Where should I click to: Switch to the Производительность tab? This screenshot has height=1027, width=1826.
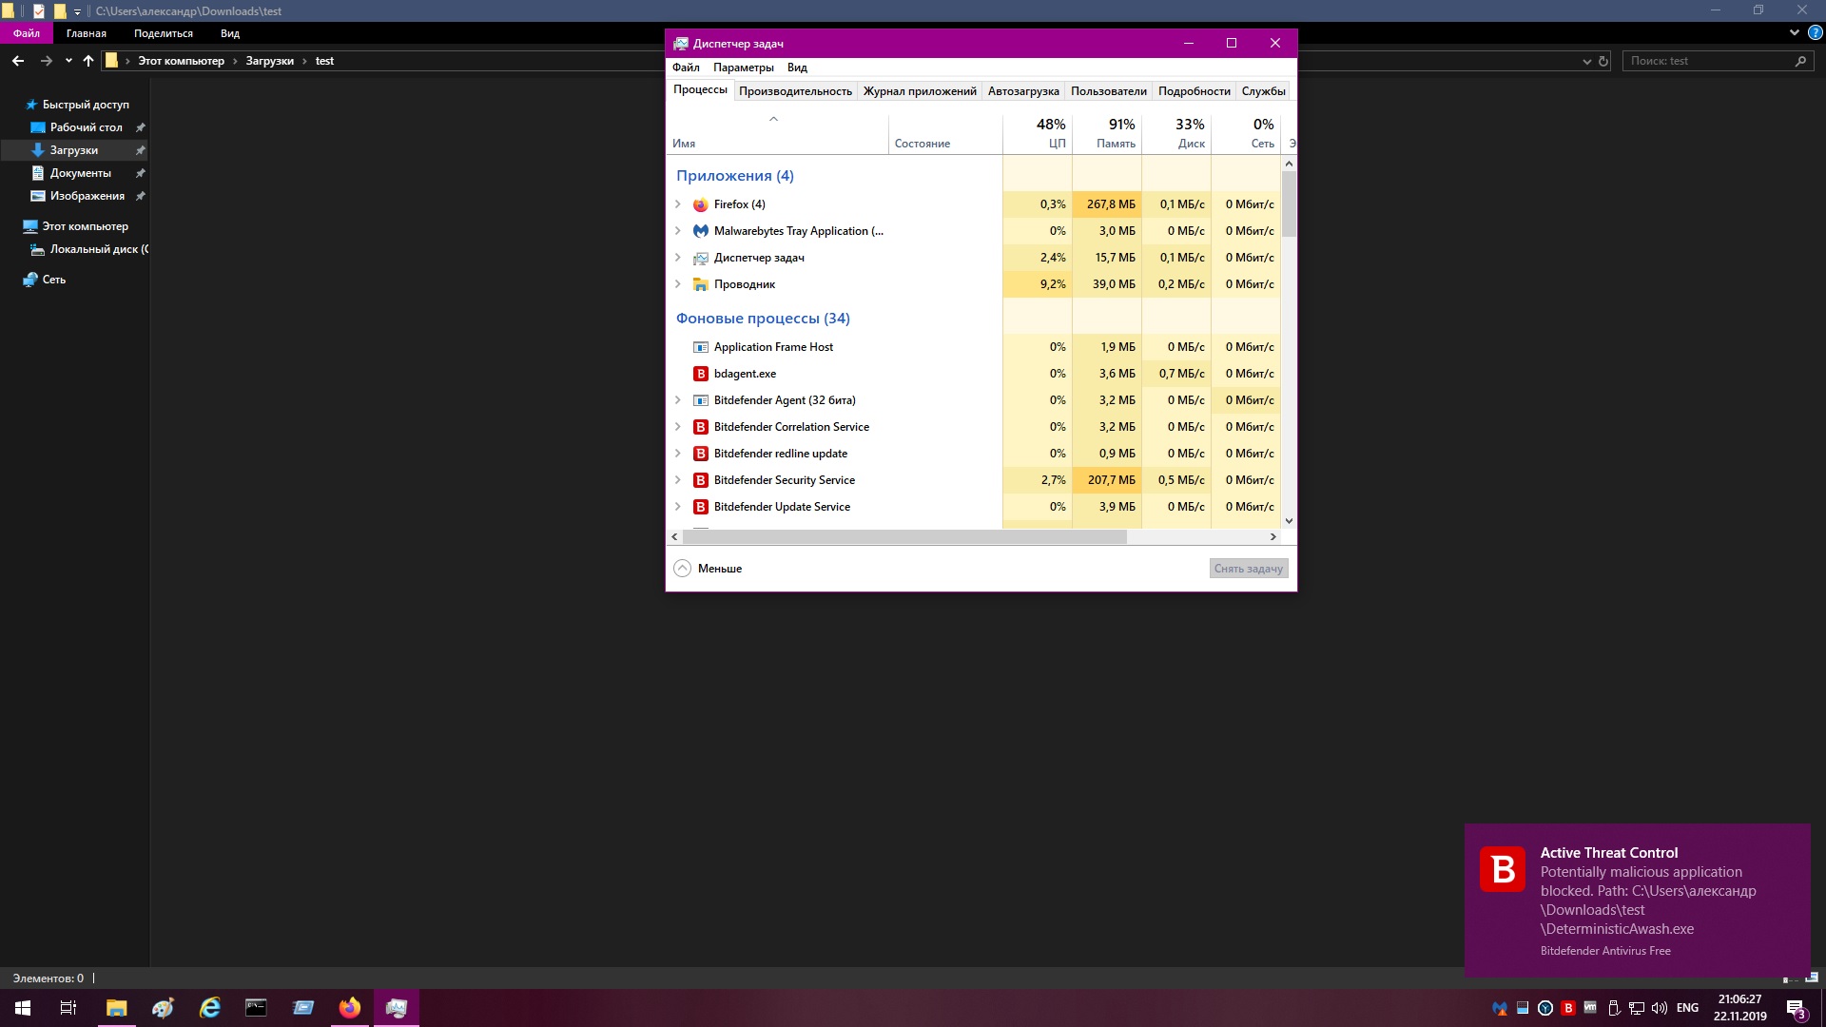click(795, 91)
